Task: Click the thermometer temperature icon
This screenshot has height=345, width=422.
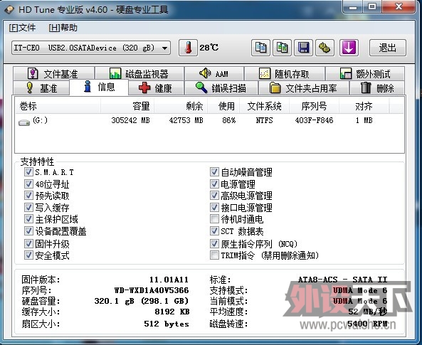Action: click(x=188, y=48)
